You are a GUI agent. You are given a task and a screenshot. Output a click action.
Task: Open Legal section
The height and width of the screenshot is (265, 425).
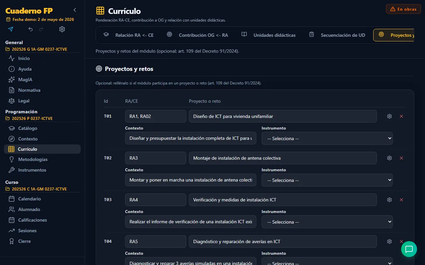42,101
